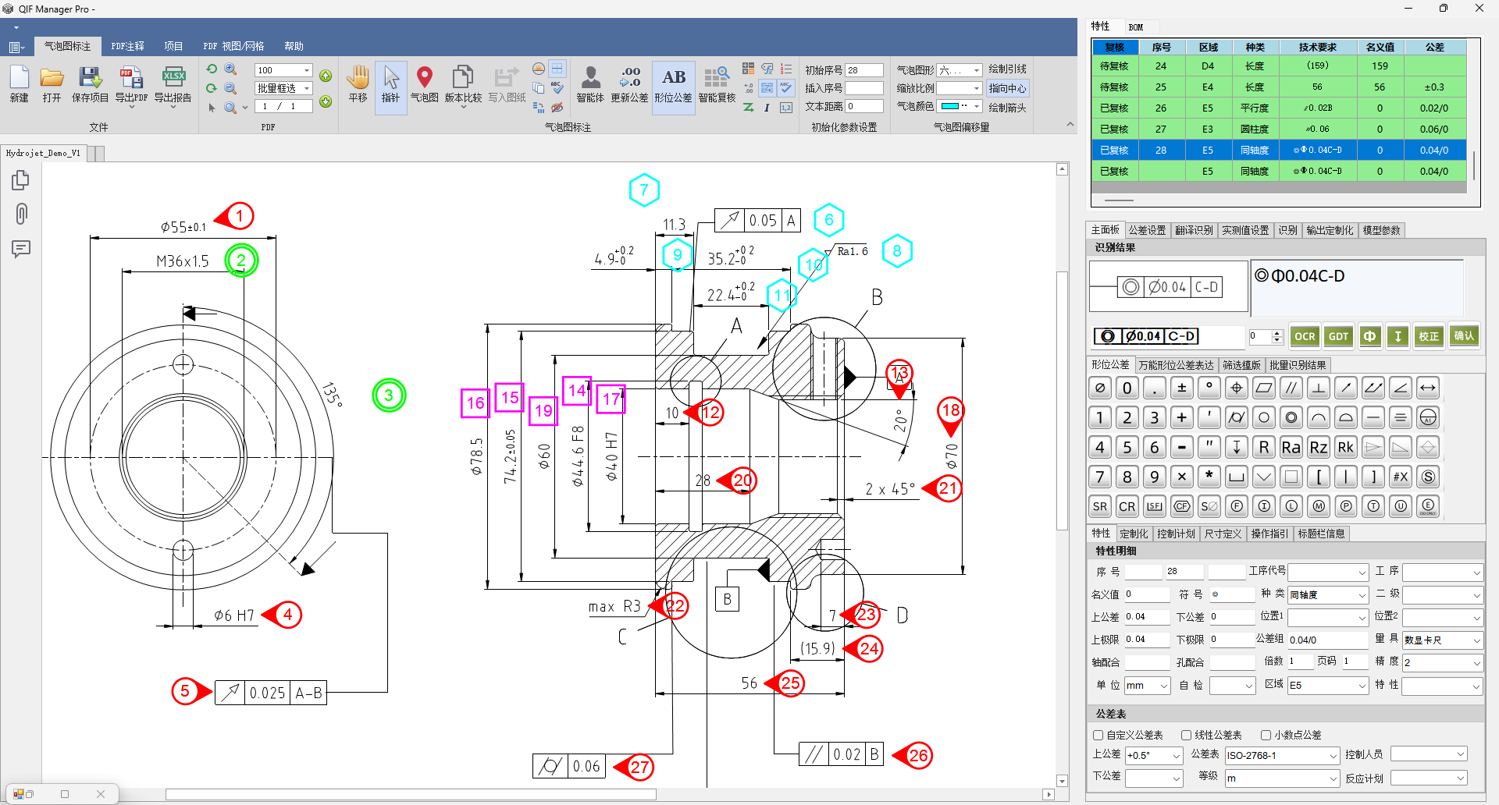
Task: Click the green OCR button
Action: point(1305,336)
